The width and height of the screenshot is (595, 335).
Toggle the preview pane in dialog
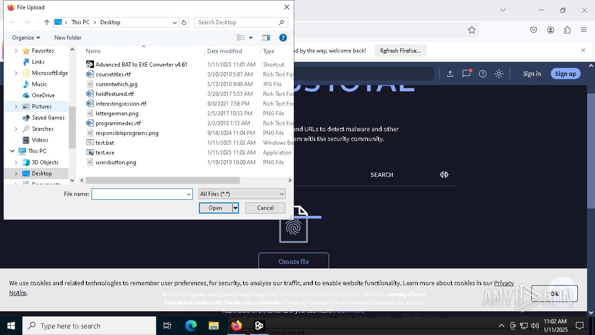coord(266,38)
